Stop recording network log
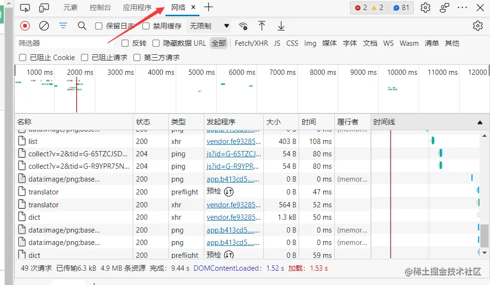The image size is (490, 285). (25, 26)
